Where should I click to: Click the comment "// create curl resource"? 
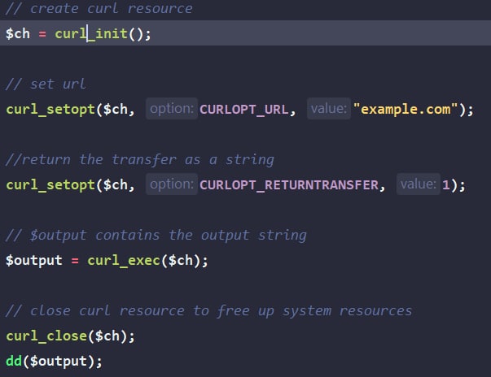99,8
